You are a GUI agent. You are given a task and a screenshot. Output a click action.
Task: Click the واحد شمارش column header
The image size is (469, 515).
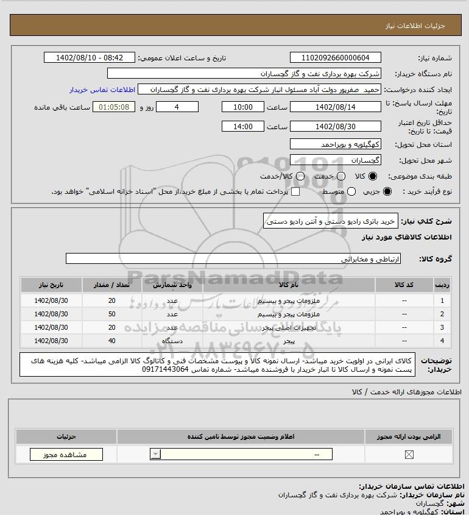click(x=172, y=285)
